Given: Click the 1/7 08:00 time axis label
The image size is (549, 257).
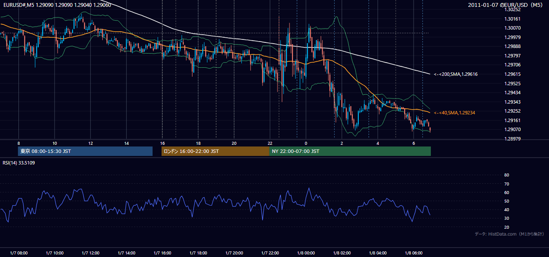Looking at the screenshot, I should (18, 253).
